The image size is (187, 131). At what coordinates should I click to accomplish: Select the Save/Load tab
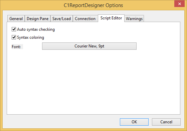click(61, 19)
